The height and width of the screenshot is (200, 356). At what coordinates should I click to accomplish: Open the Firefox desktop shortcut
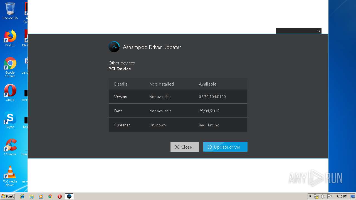click(x=10, y=38)
